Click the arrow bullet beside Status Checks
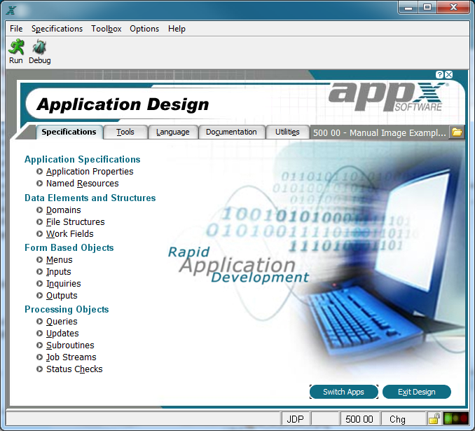Screen dimensions: 475x431 [x=39, y=369]
